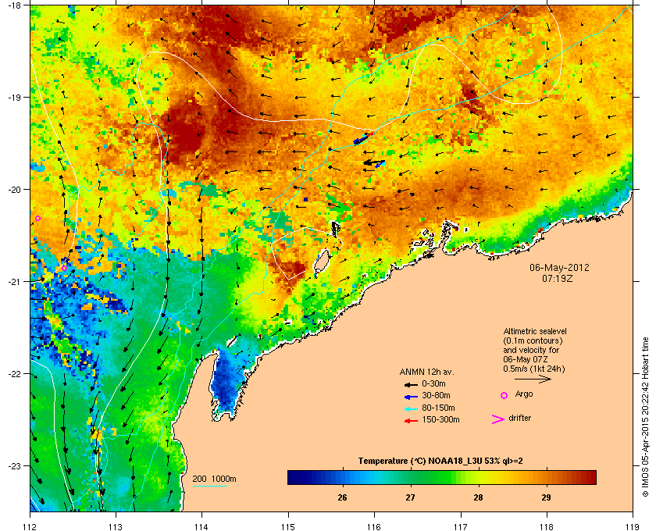
Task: Click the 0.5m/s velocity scale arrow
Action: tap(533, 379)
